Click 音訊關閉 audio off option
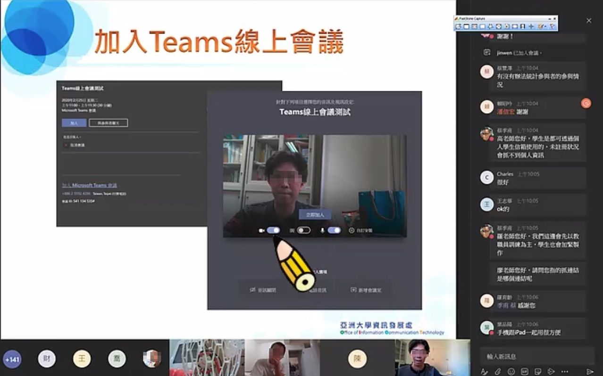Screen dimensions: 603x376 click(263, 290)
